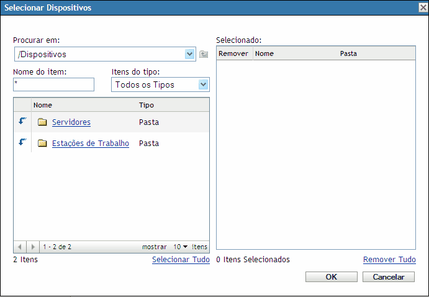429x297 pixels.
Task: Focus the Nome do item text field
Action: [x=53, y=85]
